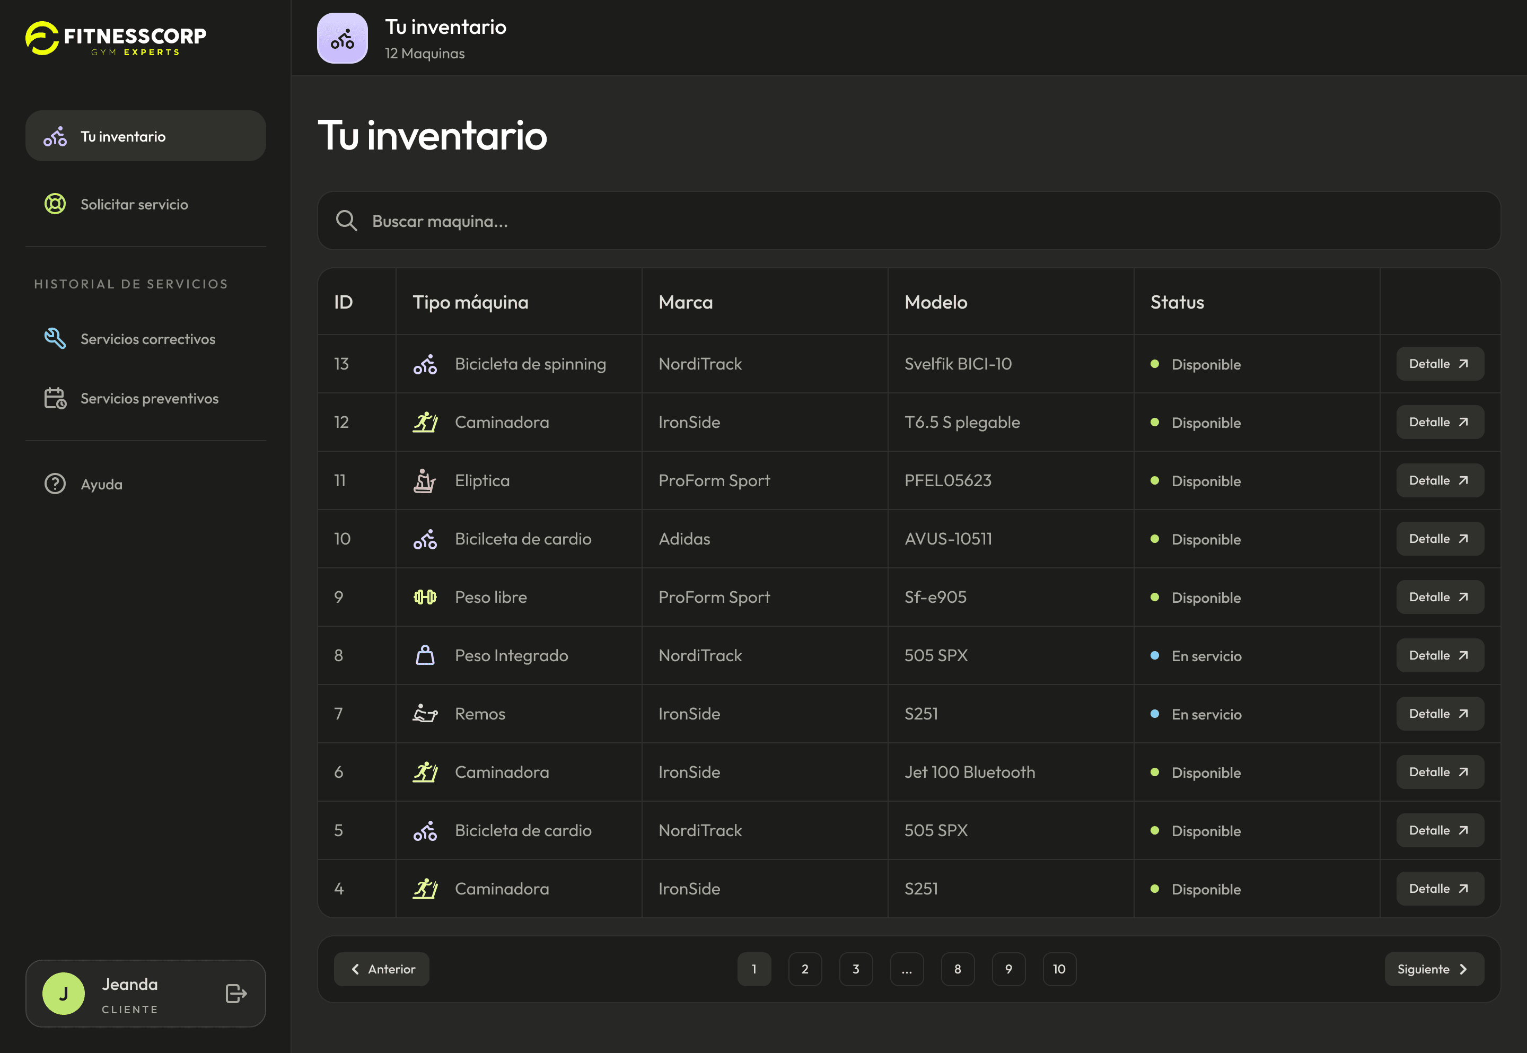Open Tu inventario in the sidebar

coord(146,136)
